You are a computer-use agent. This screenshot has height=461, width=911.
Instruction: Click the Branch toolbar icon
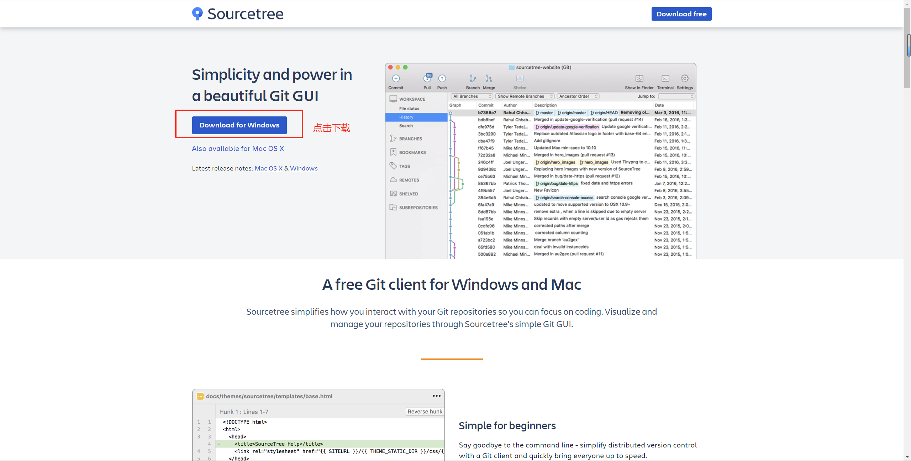[473, 78]
